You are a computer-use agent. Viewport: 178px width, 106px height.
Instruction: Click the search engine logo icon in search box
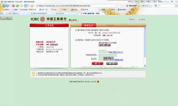click(x=156, y=6)
